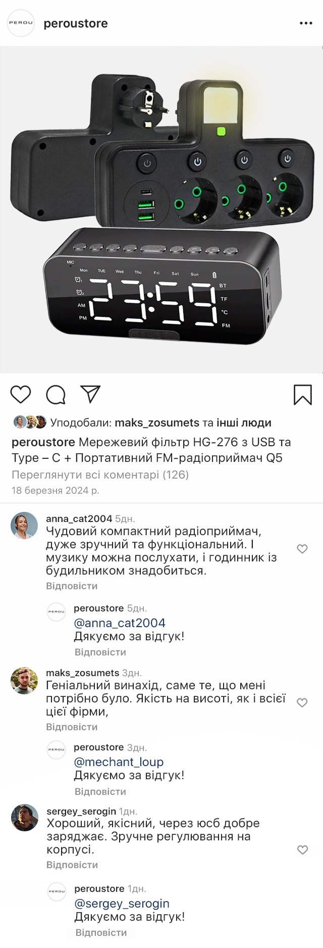Share the post with paper plane icon

pos(91,394)
